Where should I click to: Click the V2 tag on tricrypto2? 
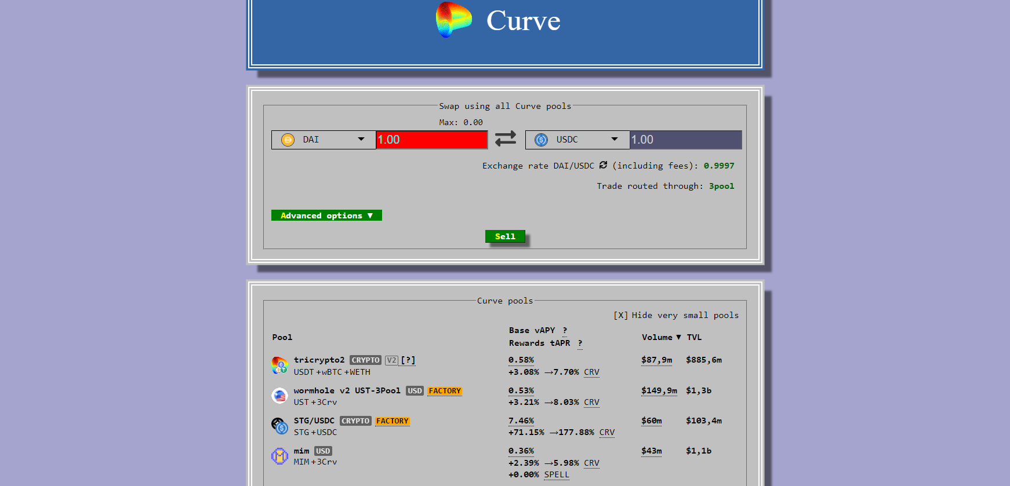pos(391,360)
